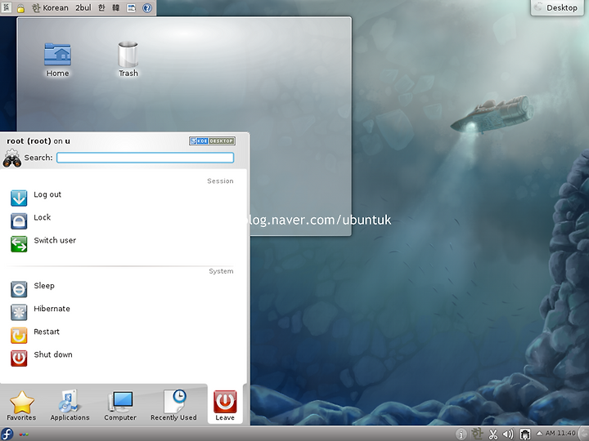Screen dimensions: 589x441
Task: Choose the Hibernate label
Action: [x=52, y=309]
